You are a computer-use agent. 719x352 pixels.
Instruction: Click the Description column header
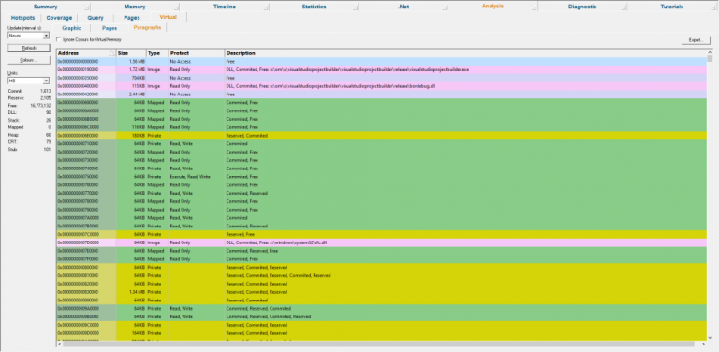click(465, 53)
